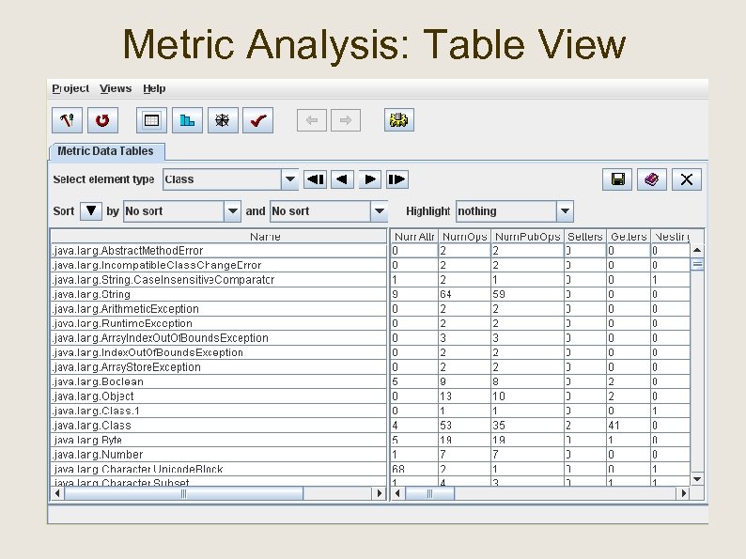Image resolution: width=746 pixels, height=559 pixels.
Task: Click the Nesting column header
Action: coord(670,237)
